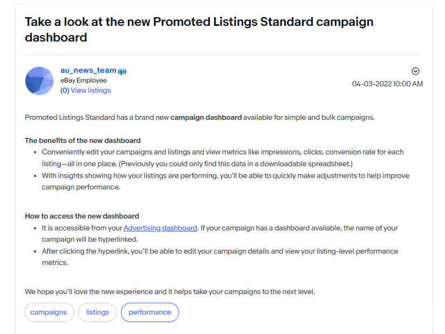445x334 pixels.
Task: Select the listings tag pill
Action: (x=97, y=312)
